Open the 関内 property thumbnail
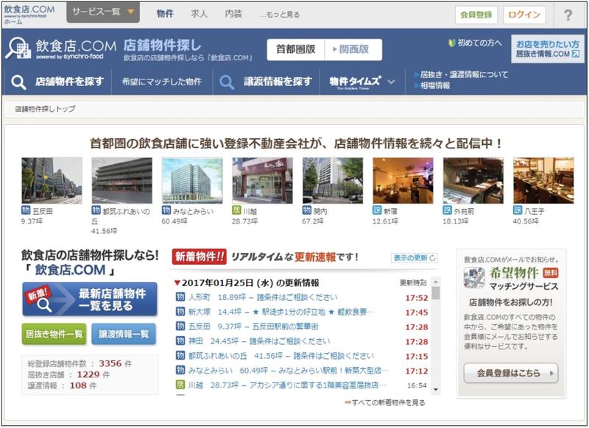The height and width of the screenshot is (428, 589). point(333,180)
